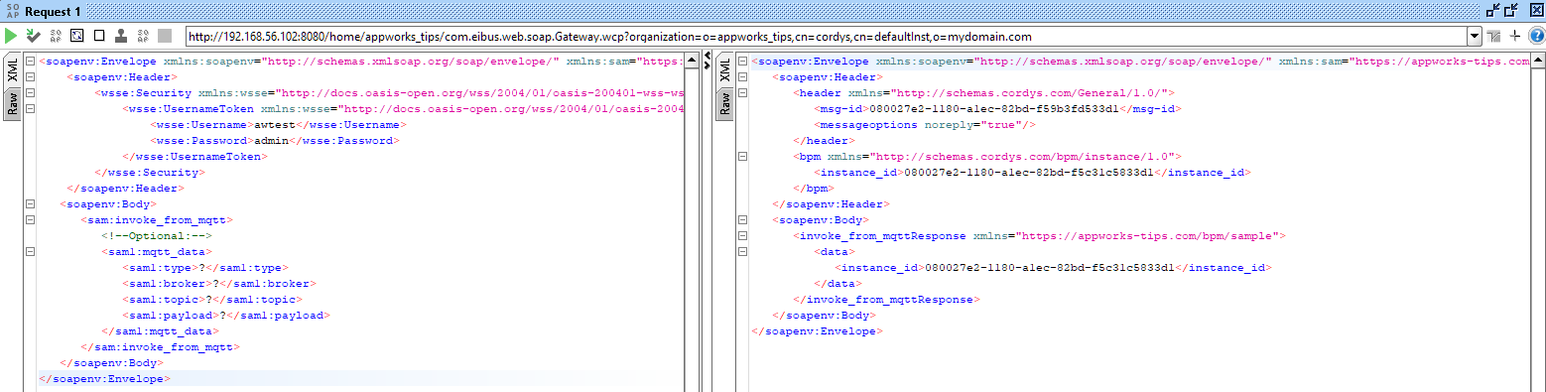Submit the request with the green play button
Viewport: 1546px width, 392px height.
click(11, 36)
